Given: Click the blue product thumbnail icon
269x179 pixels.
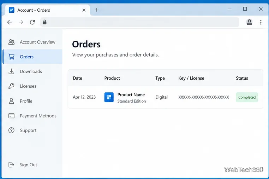Looking at the screenshot, I should coord(109,97).
